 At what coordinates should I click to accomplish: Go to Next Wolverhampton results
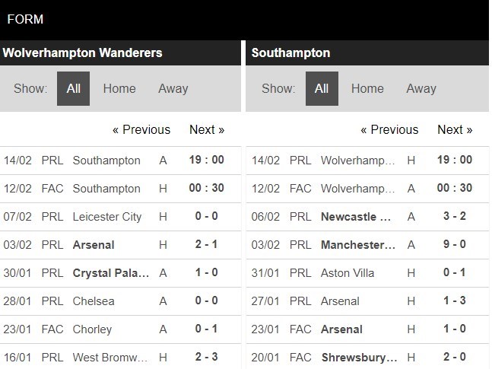207,129
